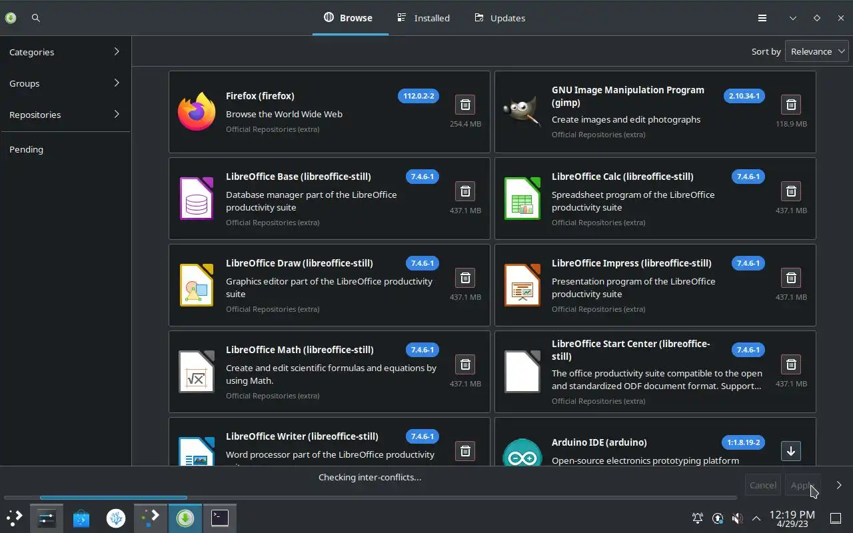Switch to Pamac window in taskbar
Image resolution: width=853 pixels, height=533 pixels.
185,518
